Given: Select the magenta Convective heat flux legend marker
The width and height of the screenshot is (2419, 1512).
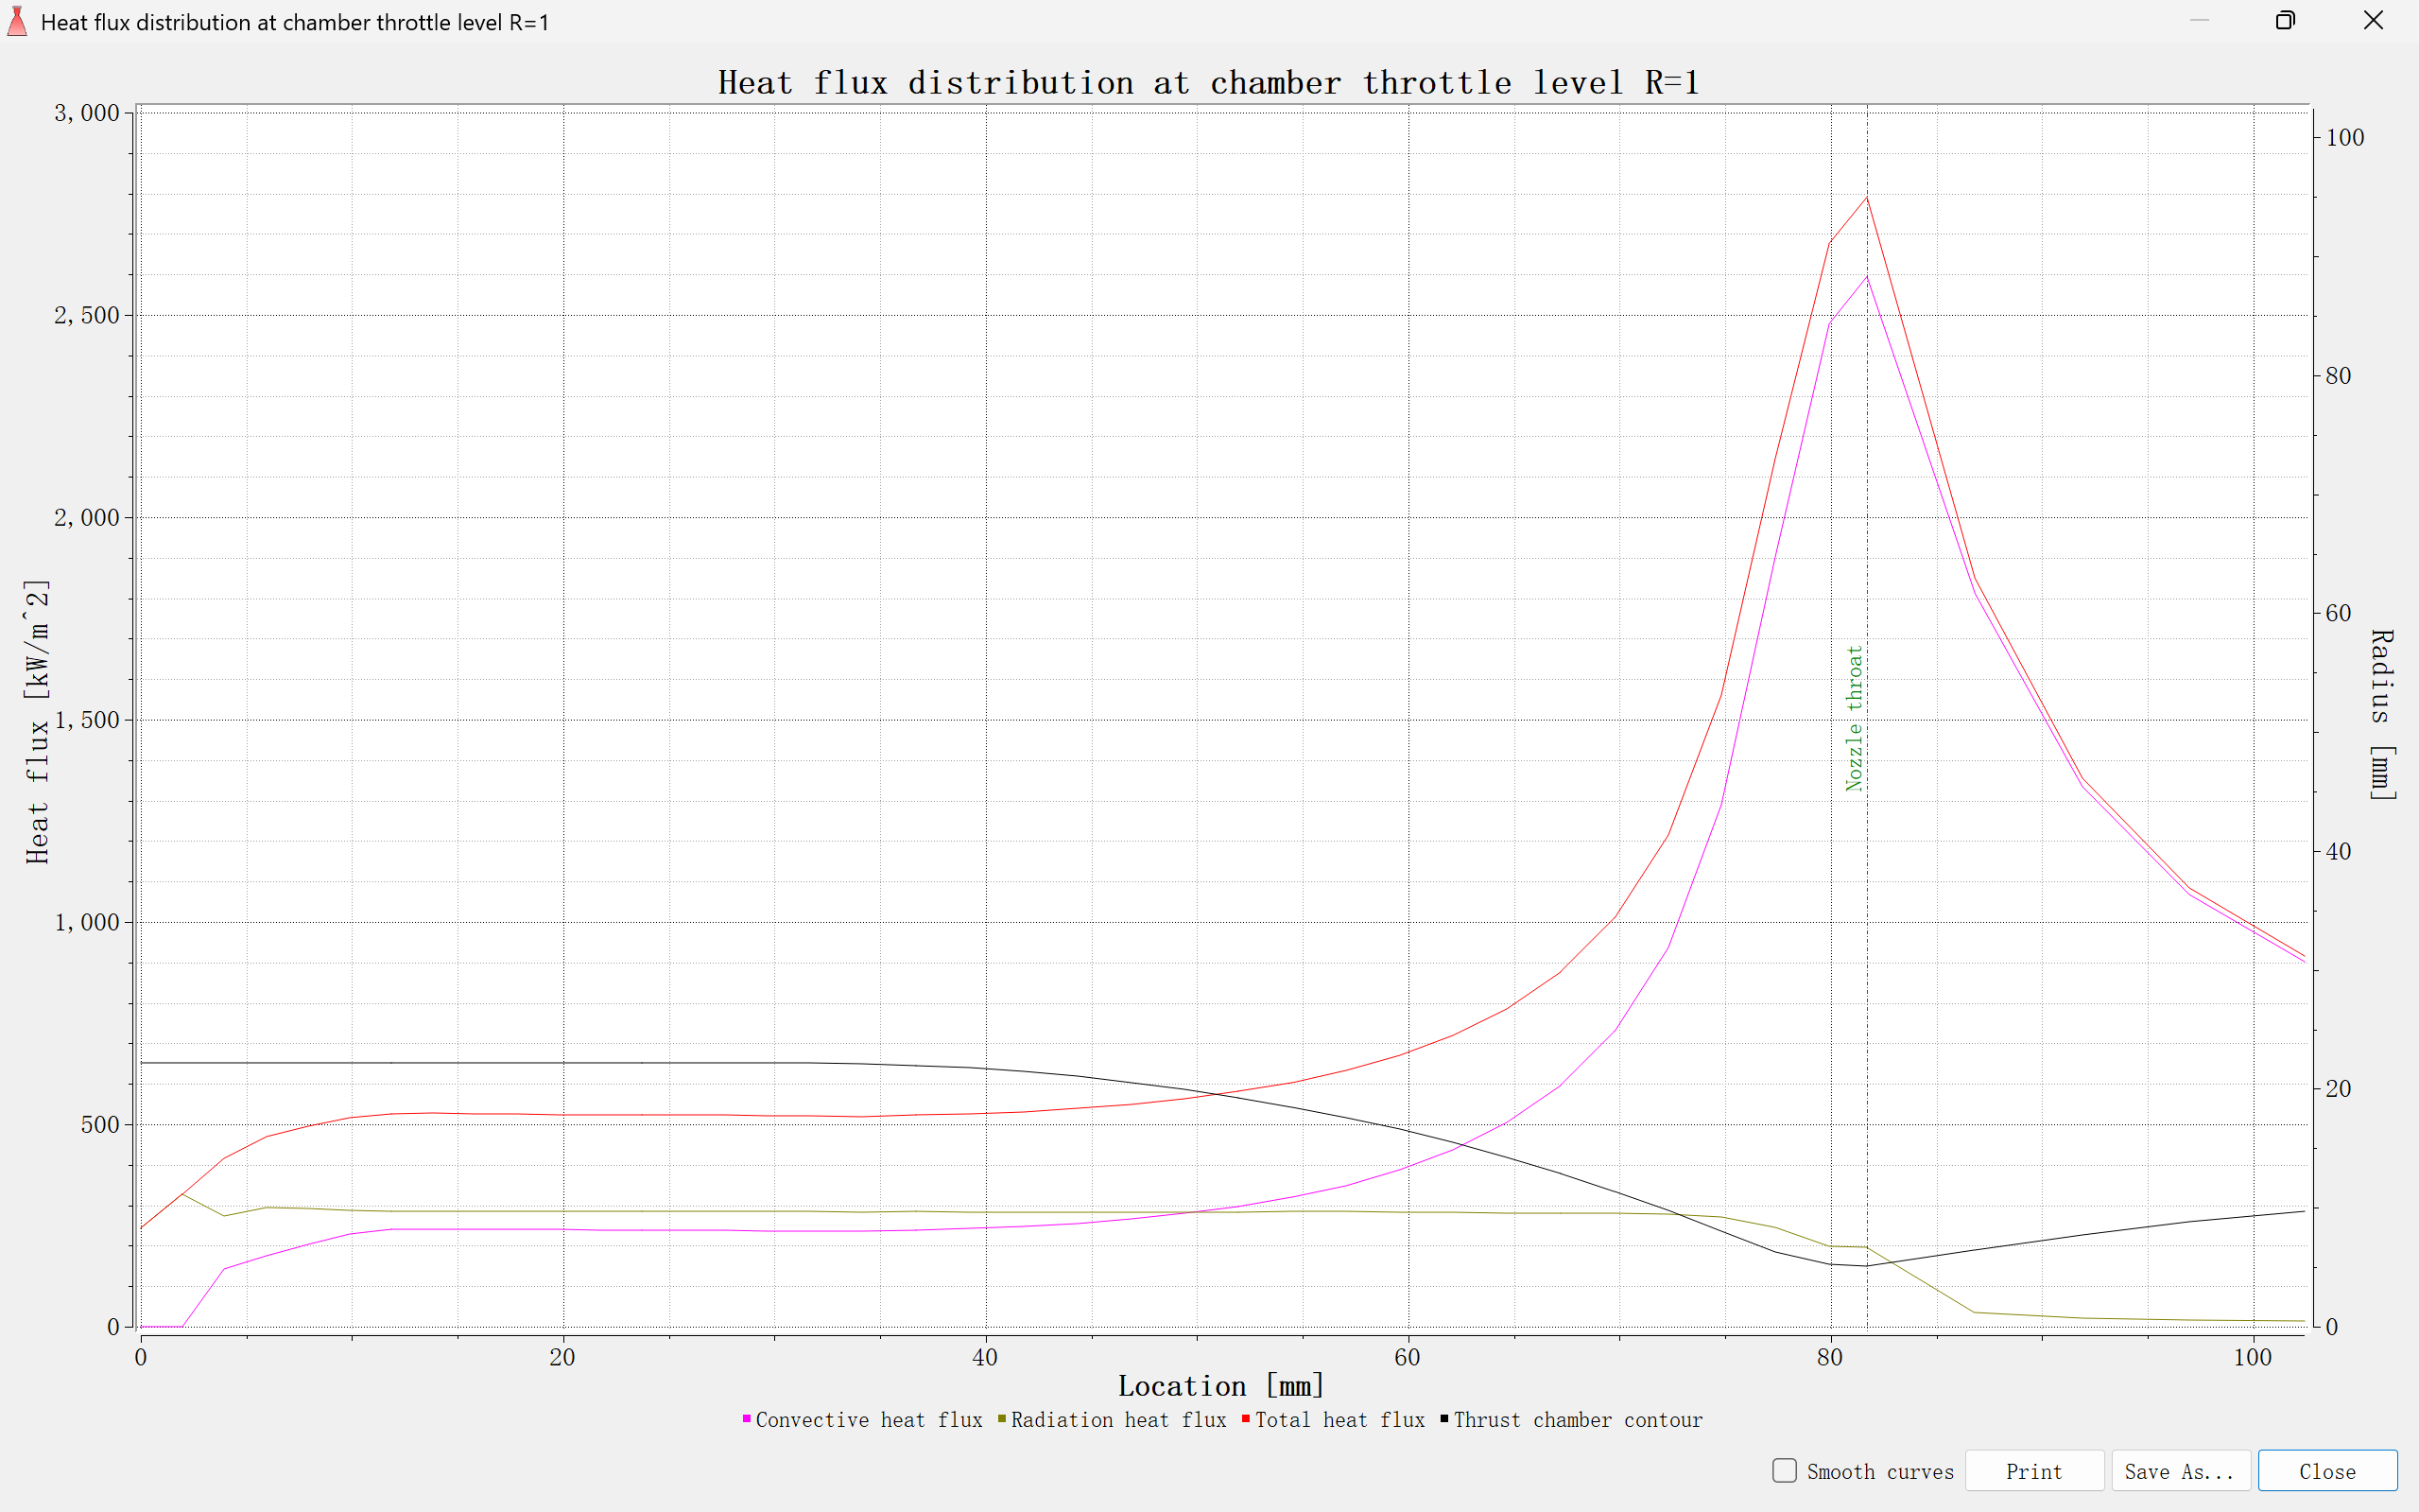Looking at the screenshot, I should click(746, 1419).
